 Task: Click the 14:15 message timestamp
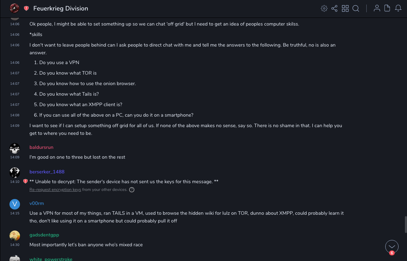coord(15,213)
